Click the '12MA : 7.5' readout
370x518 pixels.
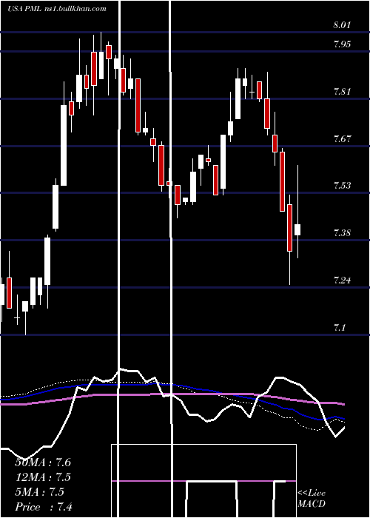43,477
